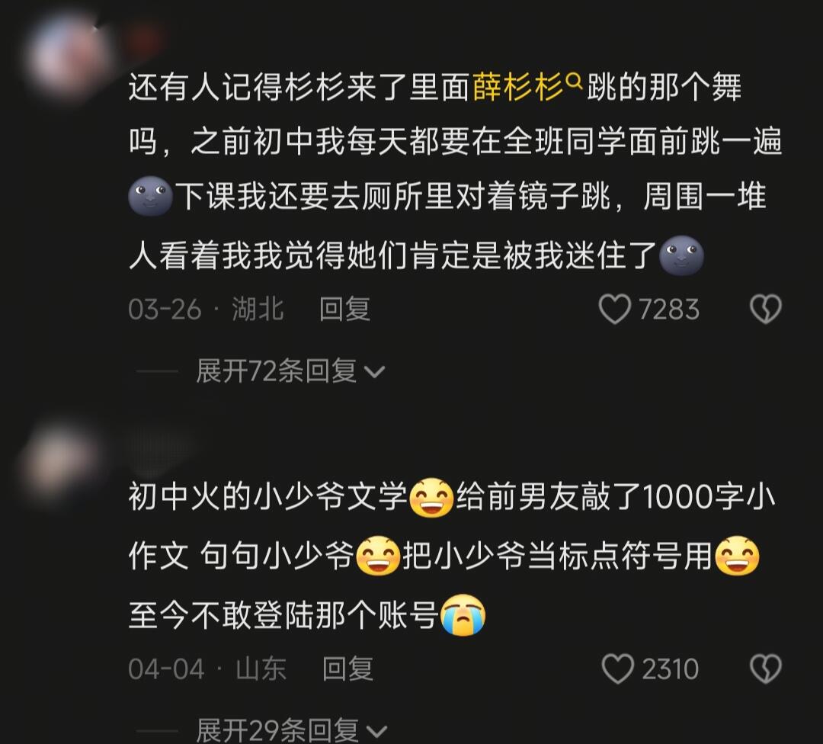
Task: Tap the 2310 like count
Action: [671, 669]
